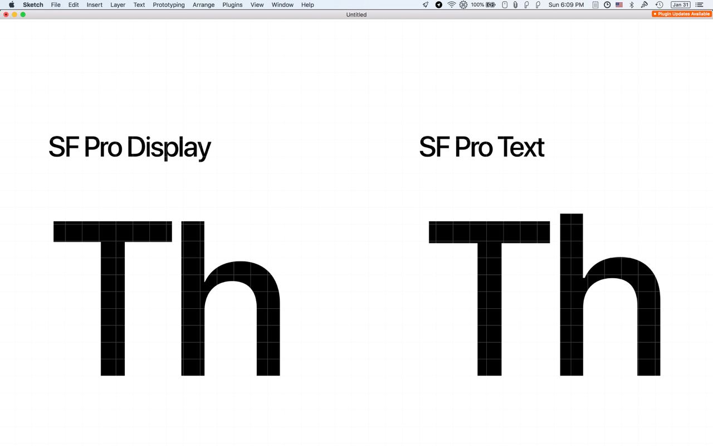Image resolution: width=713 pixels, height=446 pixels.
Task: Open Notification Center list icon
Action: (700, 4)
